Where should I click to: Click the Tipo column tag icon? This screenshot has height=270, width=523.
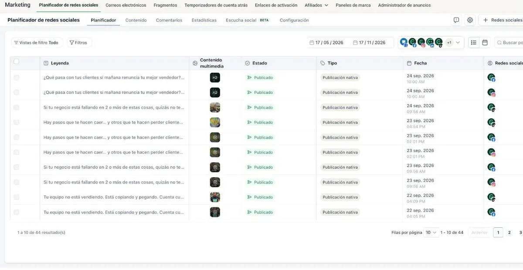[323, 63]
